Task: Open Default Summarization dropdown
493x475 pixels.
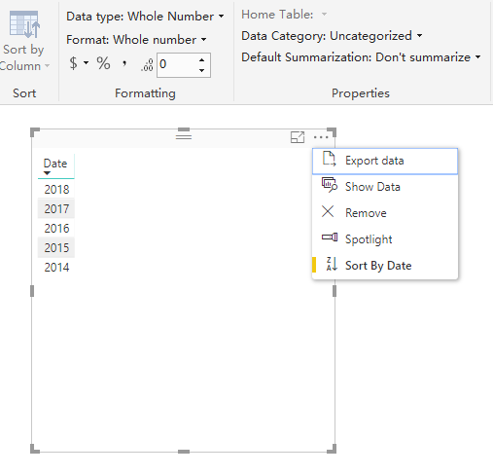Action: tap(361, 57)
